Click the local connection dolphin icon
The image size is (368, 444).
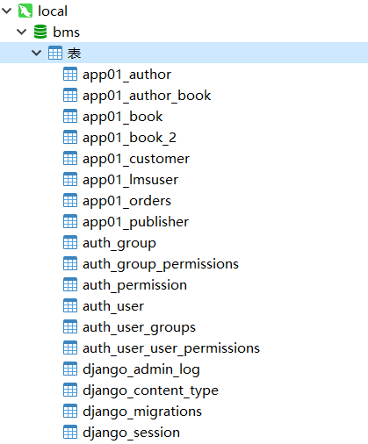pyautogui.click(x=25, y=11)
